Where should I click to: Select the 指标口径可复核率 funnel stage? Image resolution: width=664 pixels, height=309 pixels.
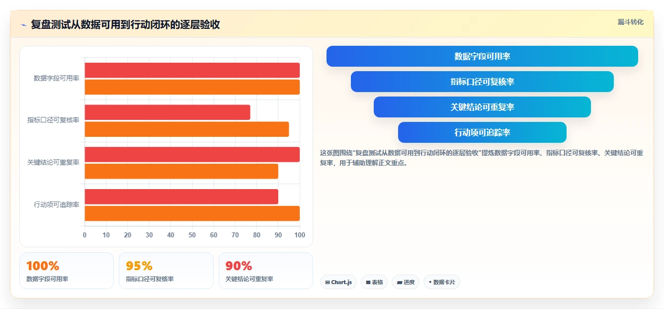point(482,82)
